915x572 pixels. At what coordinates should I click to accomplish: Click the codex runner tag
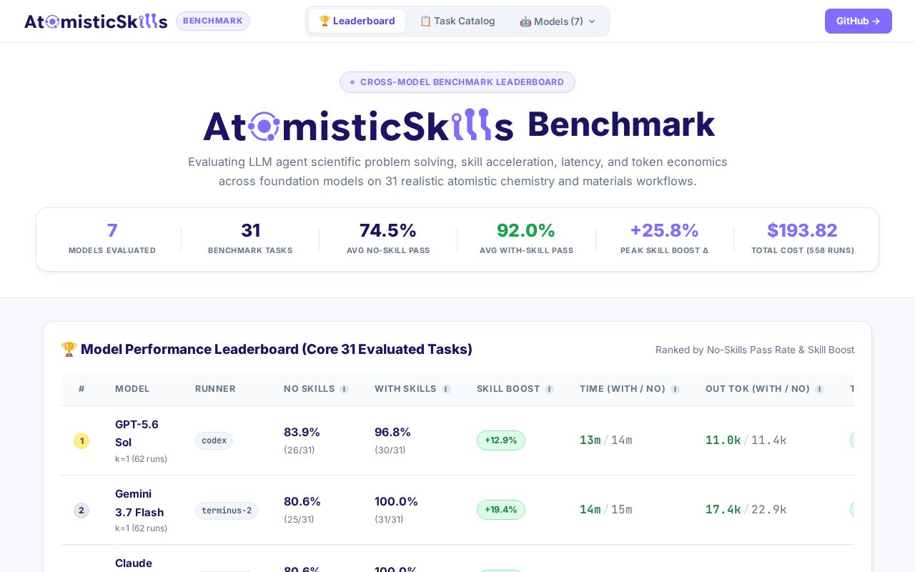click(214, 440)
